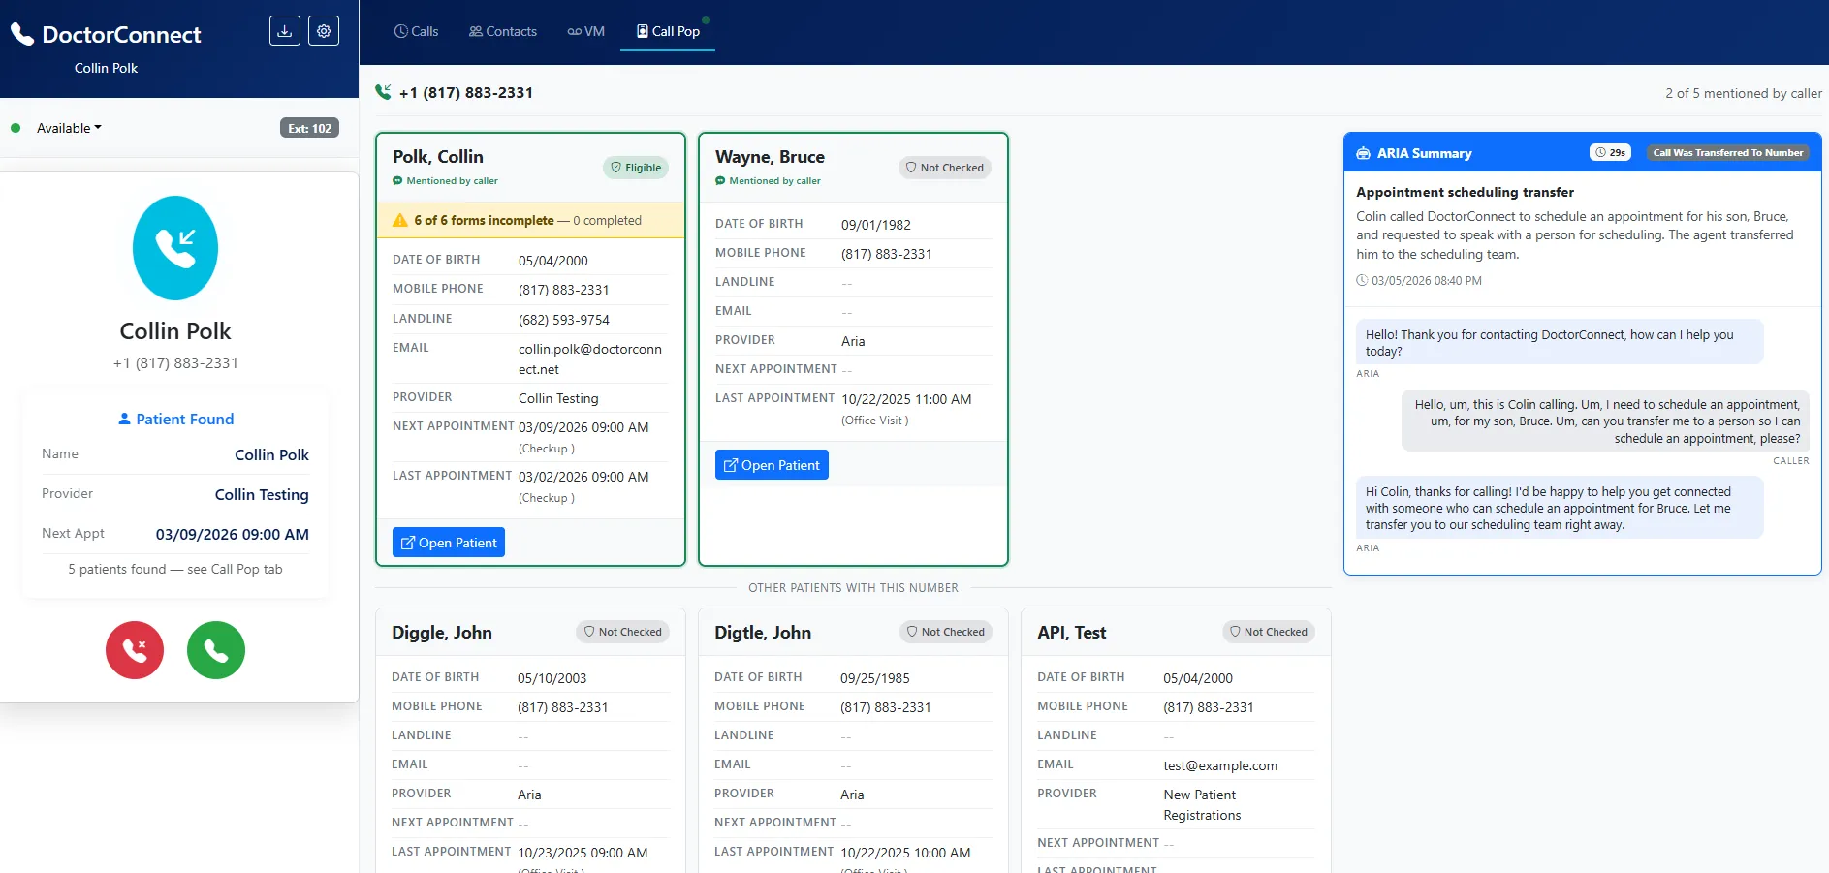Open settings gear in DoctorConnect header

coord(324,31)
